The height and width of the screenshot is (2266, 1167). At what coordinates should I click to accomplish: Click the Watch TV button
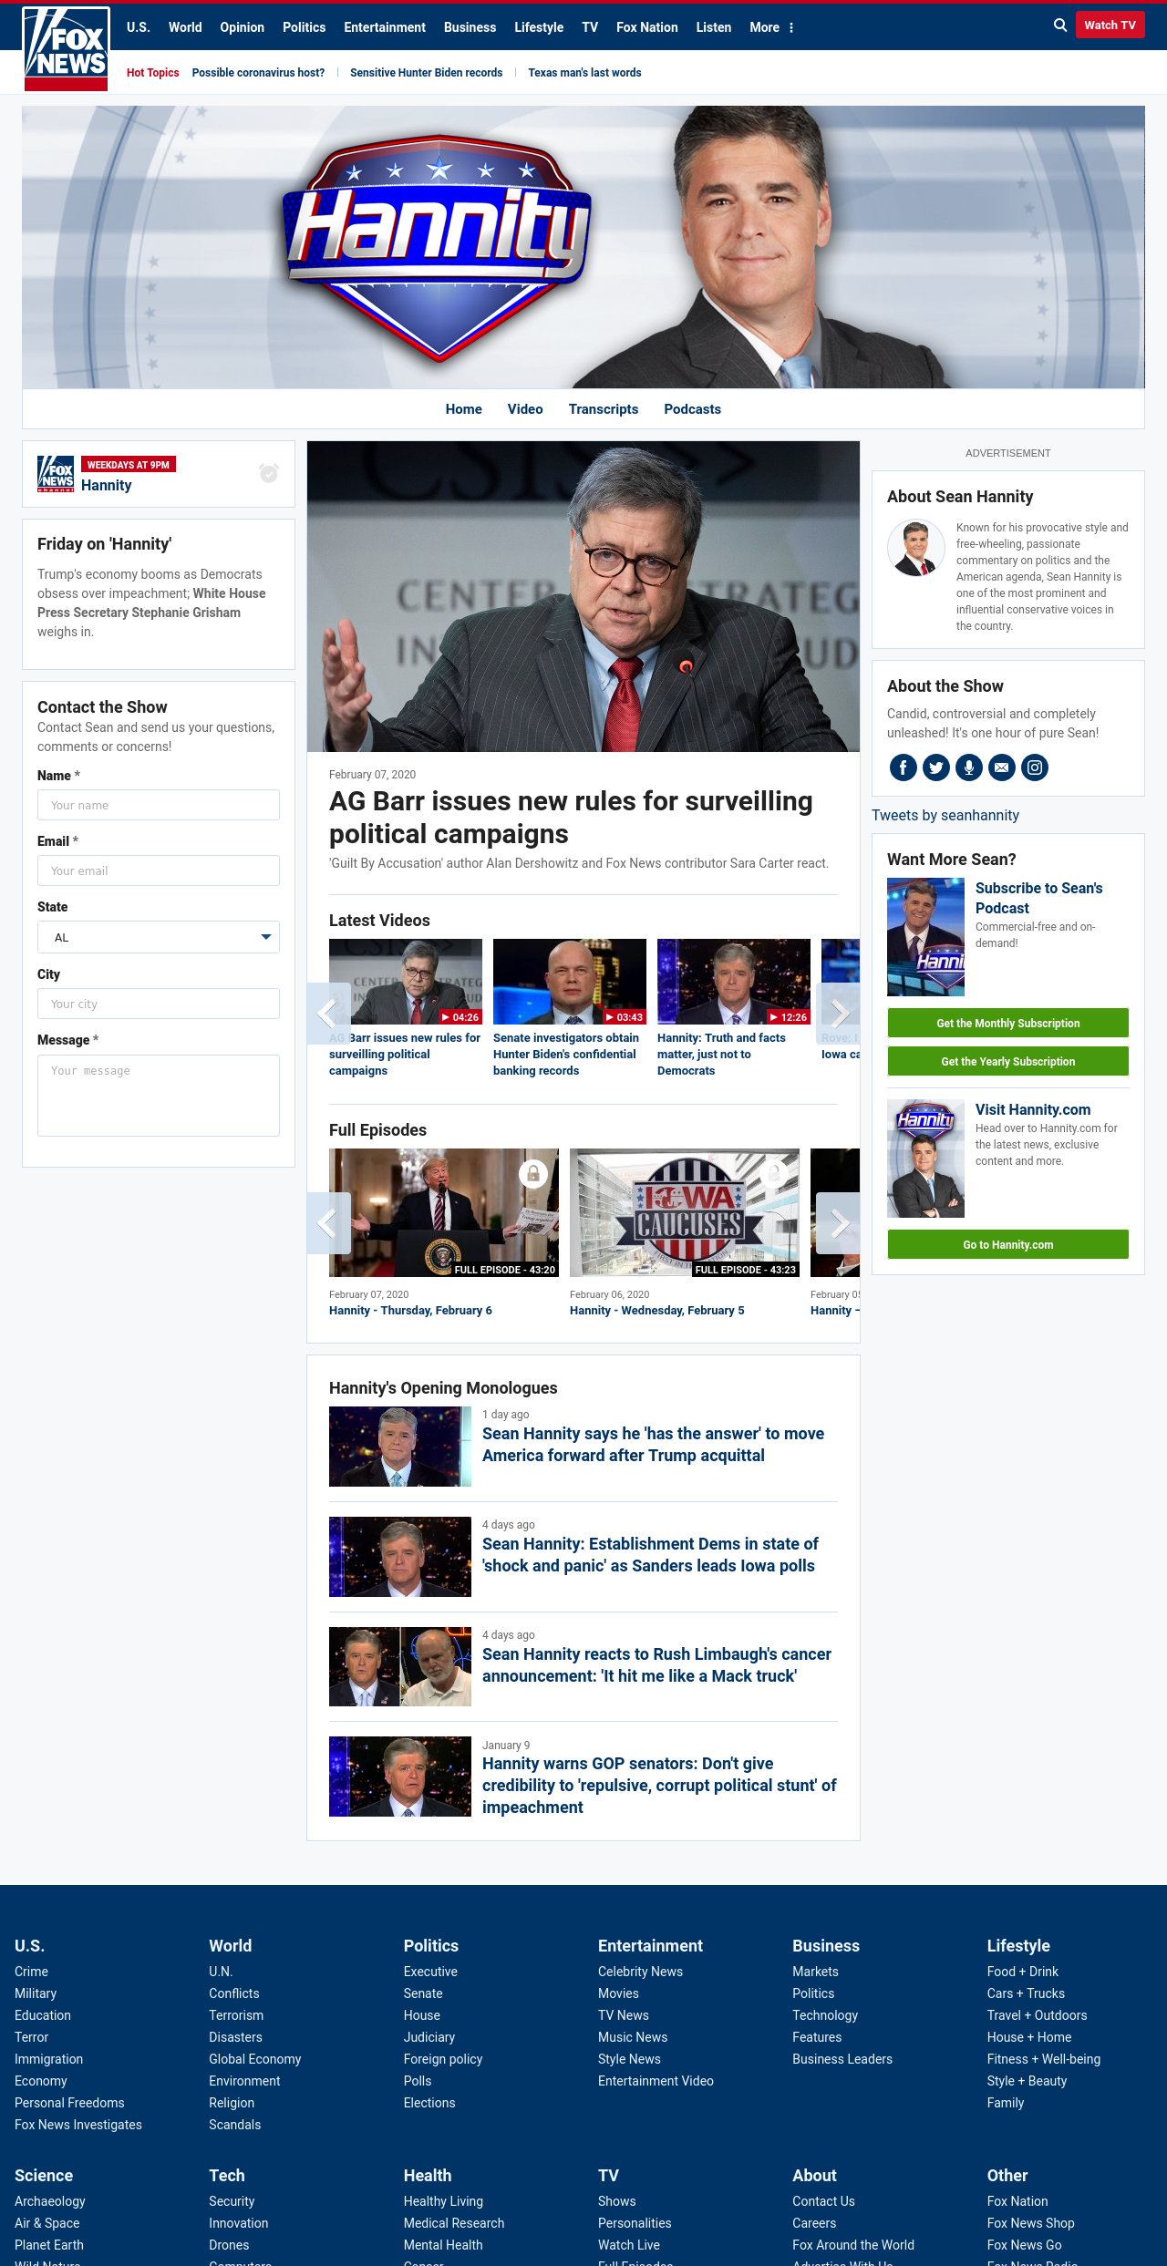point(1110,26)
